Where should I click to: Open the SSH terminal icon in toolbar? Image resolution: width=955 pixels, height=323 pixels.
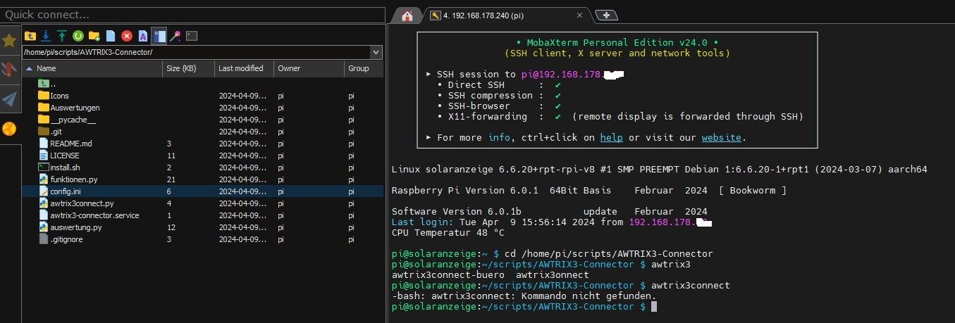pos(192,35)
